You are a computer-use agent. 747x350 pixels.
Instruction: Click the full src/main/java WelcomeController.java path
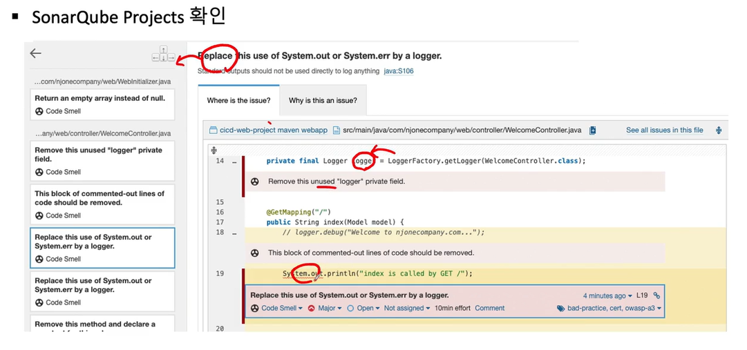point(462,130)
